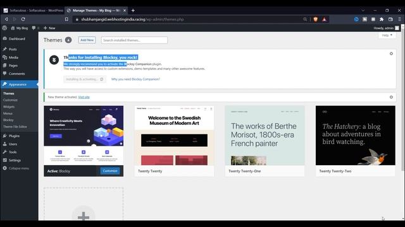Screen dimensions: 405x227
Task: Visit My Blog from admin bar
Action: (20, 28)
